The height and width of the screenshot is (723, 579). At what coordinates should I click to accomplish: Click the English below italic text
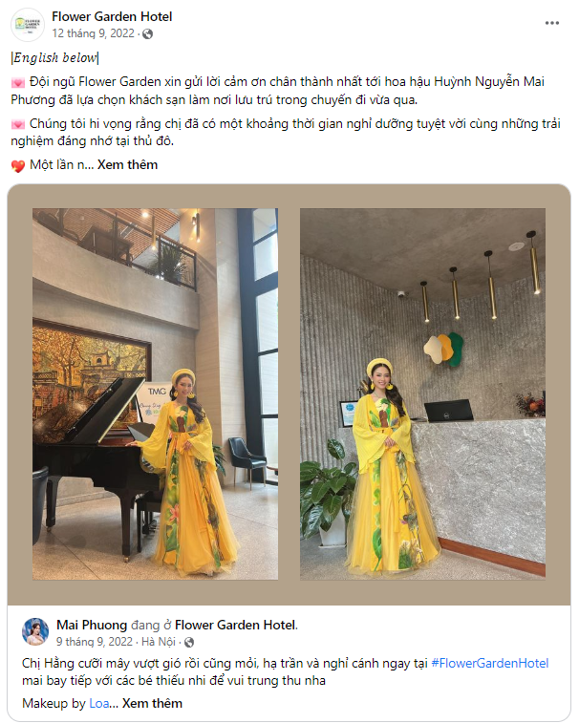coord(54,58)
